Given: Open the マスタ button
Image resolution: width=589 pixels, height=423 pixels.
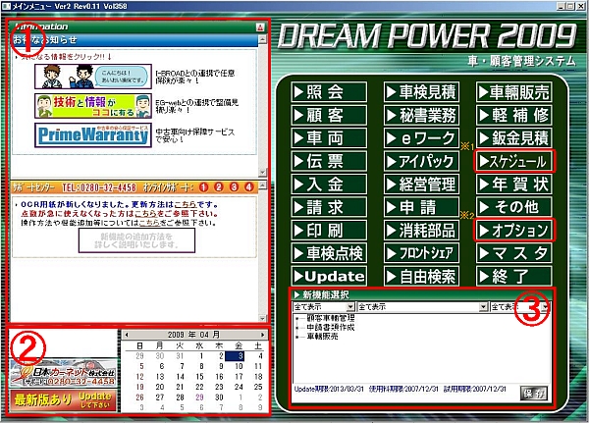Looking at the screenshot, I should [x=514, y=253].
